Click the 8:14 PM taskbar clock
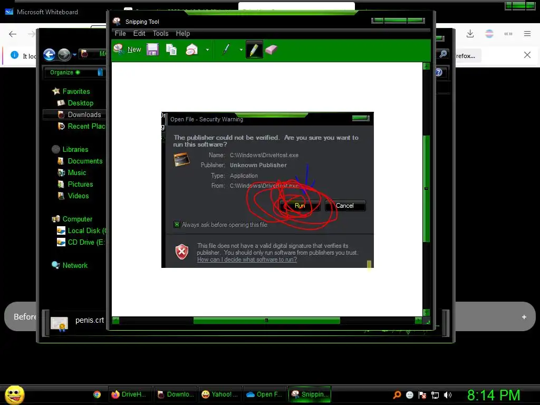540x405 pixels. 493,395
